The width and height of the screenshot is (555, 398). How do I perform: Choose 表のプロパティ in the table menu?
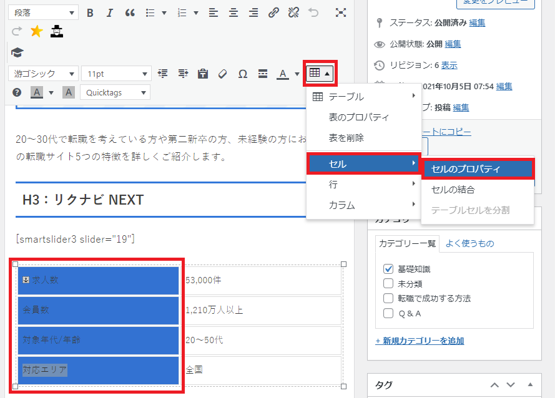pyautogui.click(x=358, y=117)
